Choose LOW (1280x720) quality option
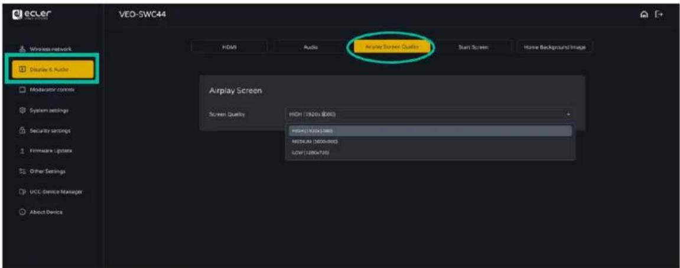680x268 pixels. (430, 153)
